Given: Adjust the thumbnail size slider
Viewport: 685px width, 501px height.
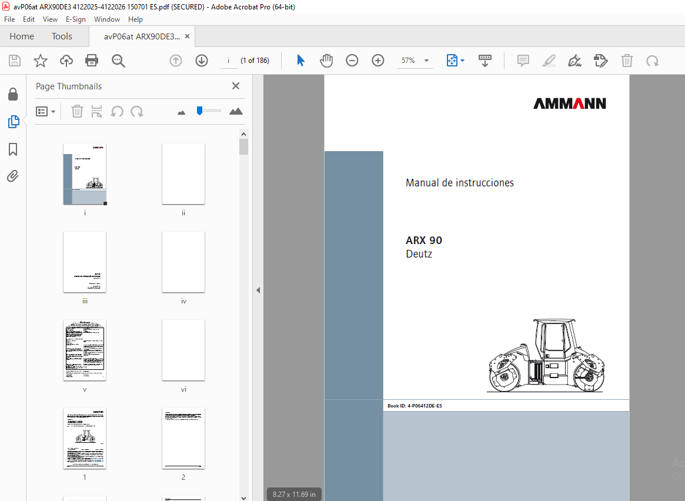Looking at the screenshot, I should coord(200,111).
